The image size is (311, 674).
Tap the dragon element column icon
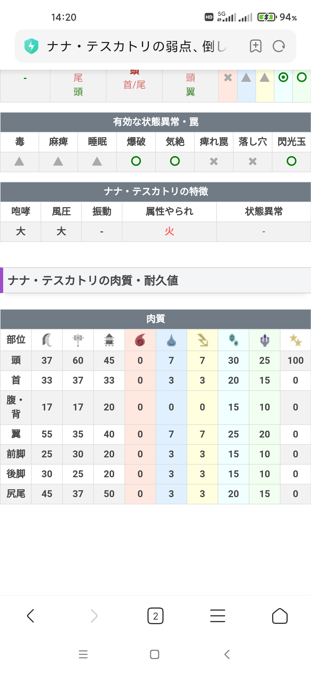coord(265,340)
